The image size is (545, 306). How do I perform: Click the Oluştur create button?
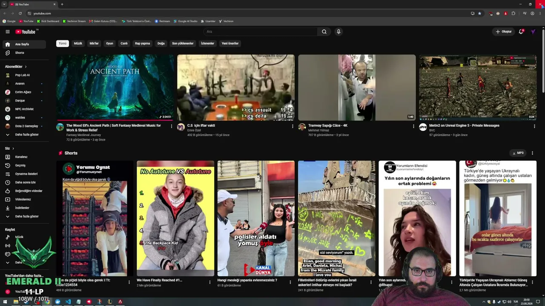pos(503,31)
